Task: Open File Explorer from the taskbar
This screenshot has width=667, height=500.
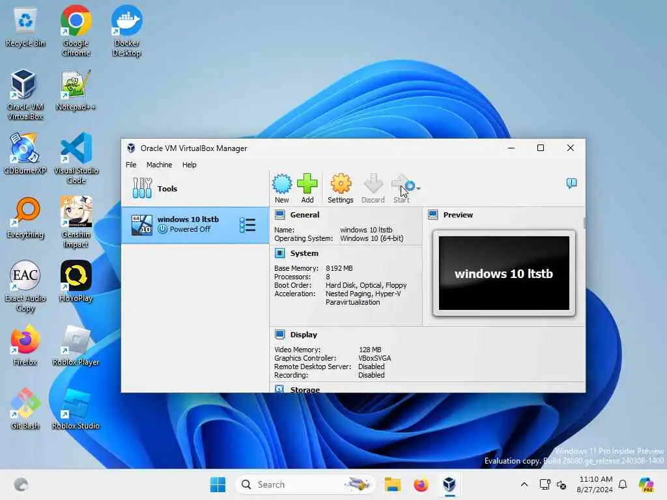Action: point(392,484)
